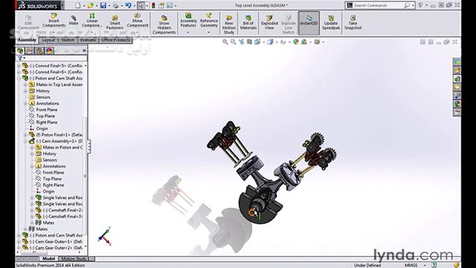Open FeatureManager design tree tab

[x=21, y=51]
